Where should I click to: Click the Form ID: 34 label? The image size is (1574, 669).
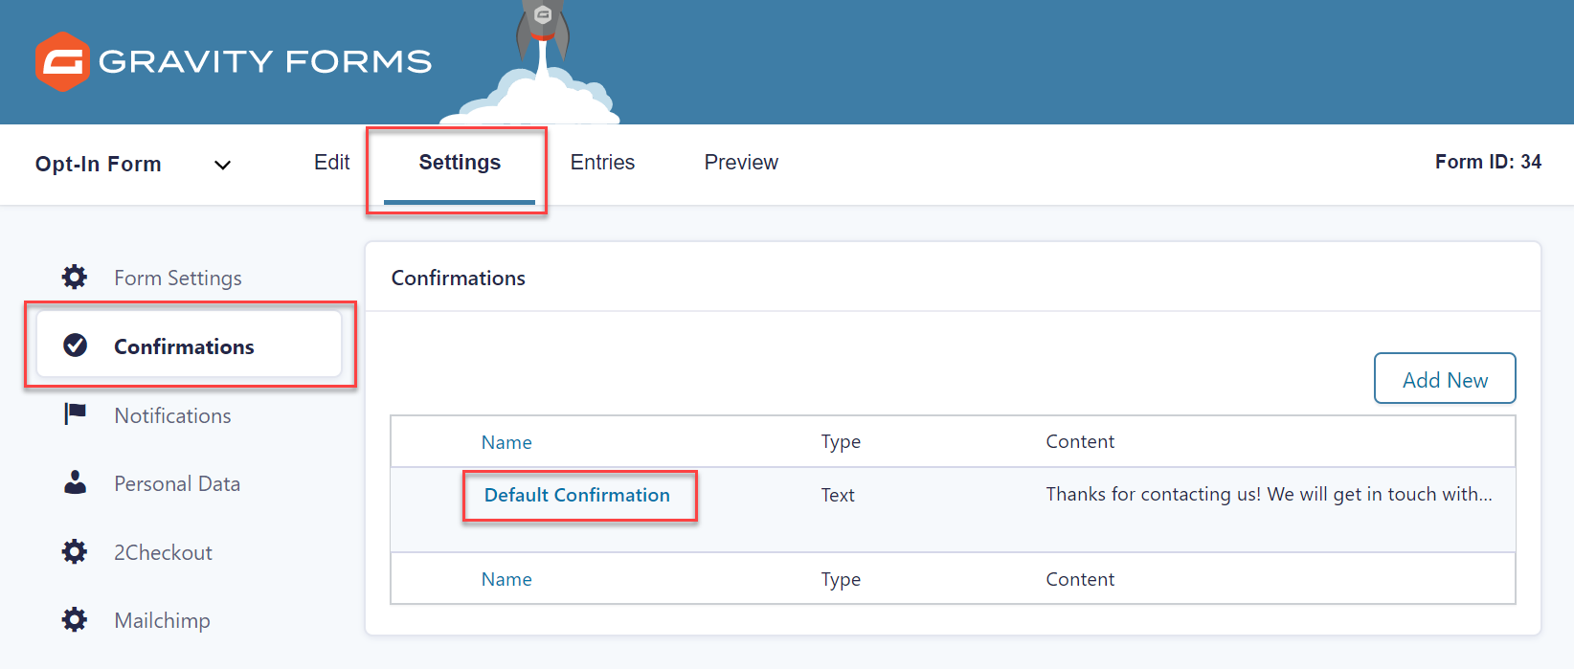[x=1488, y=162]
